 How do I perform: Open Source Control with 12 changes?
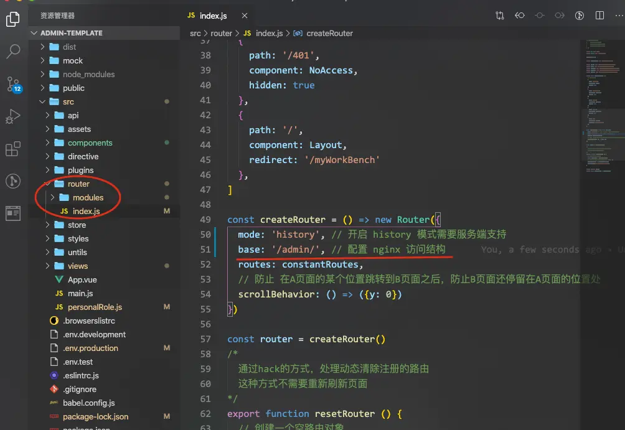tap(14, 84)
